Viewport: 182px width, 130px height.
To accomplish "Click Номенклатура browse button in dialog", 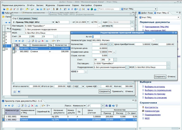I will 154,41.
